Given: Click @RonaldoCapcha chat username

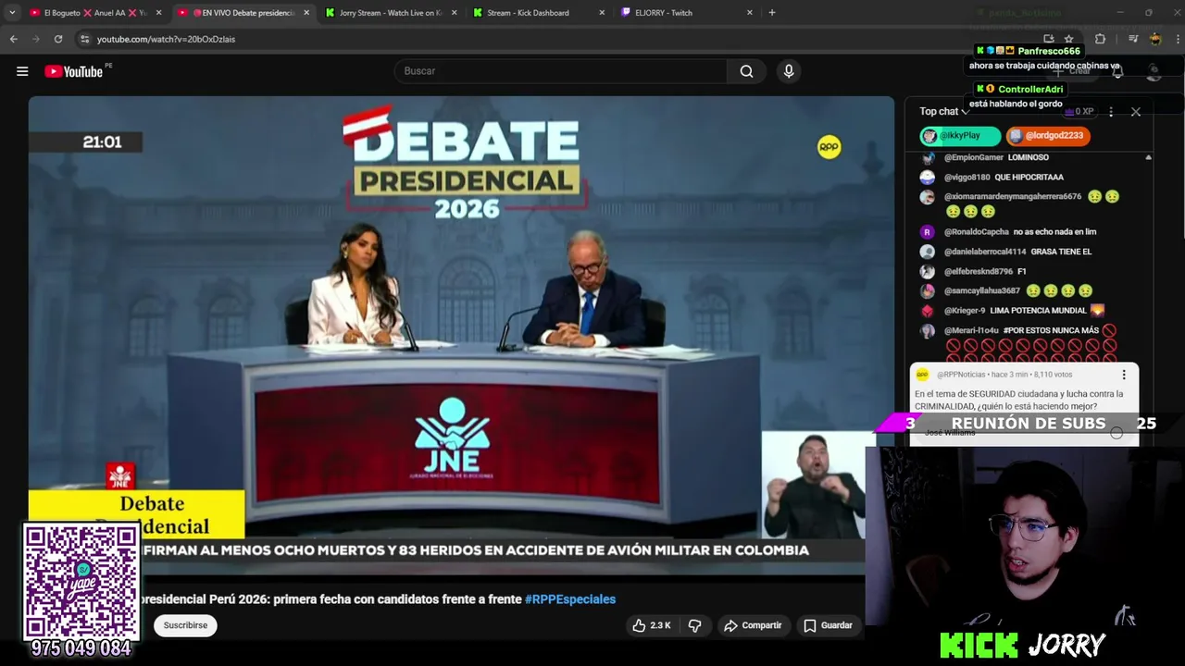Looking at the screenshot, I should (x=976, y=232).
